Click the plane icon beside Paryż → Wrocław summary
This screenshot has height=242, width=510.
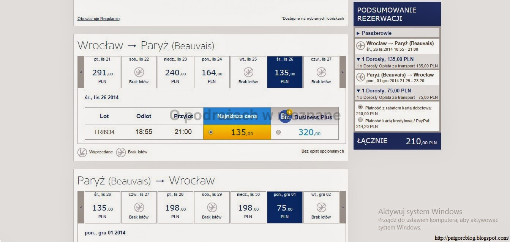point(361,77)
